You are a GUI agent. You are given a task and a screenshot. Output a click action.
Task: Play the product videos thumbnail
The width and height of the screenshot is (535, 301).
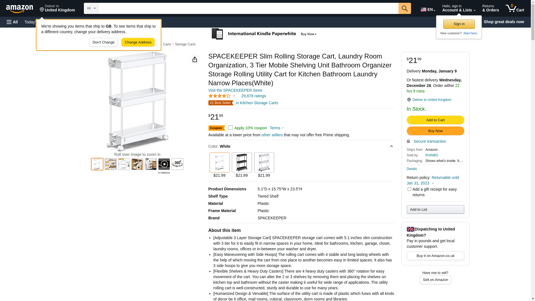[x=164, y=164]
